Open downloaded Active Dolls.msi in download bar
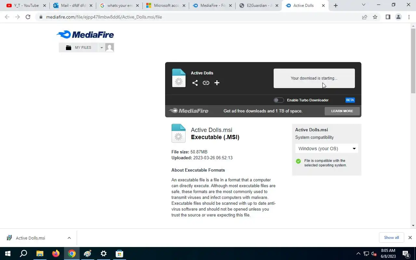This screenshot has height=260, width=416. point(31,238)
